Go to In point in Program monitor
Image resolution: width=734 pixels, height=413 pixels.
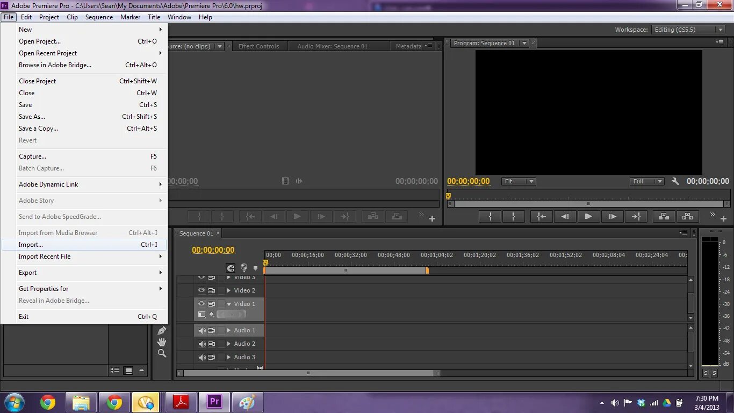[542, 216]
